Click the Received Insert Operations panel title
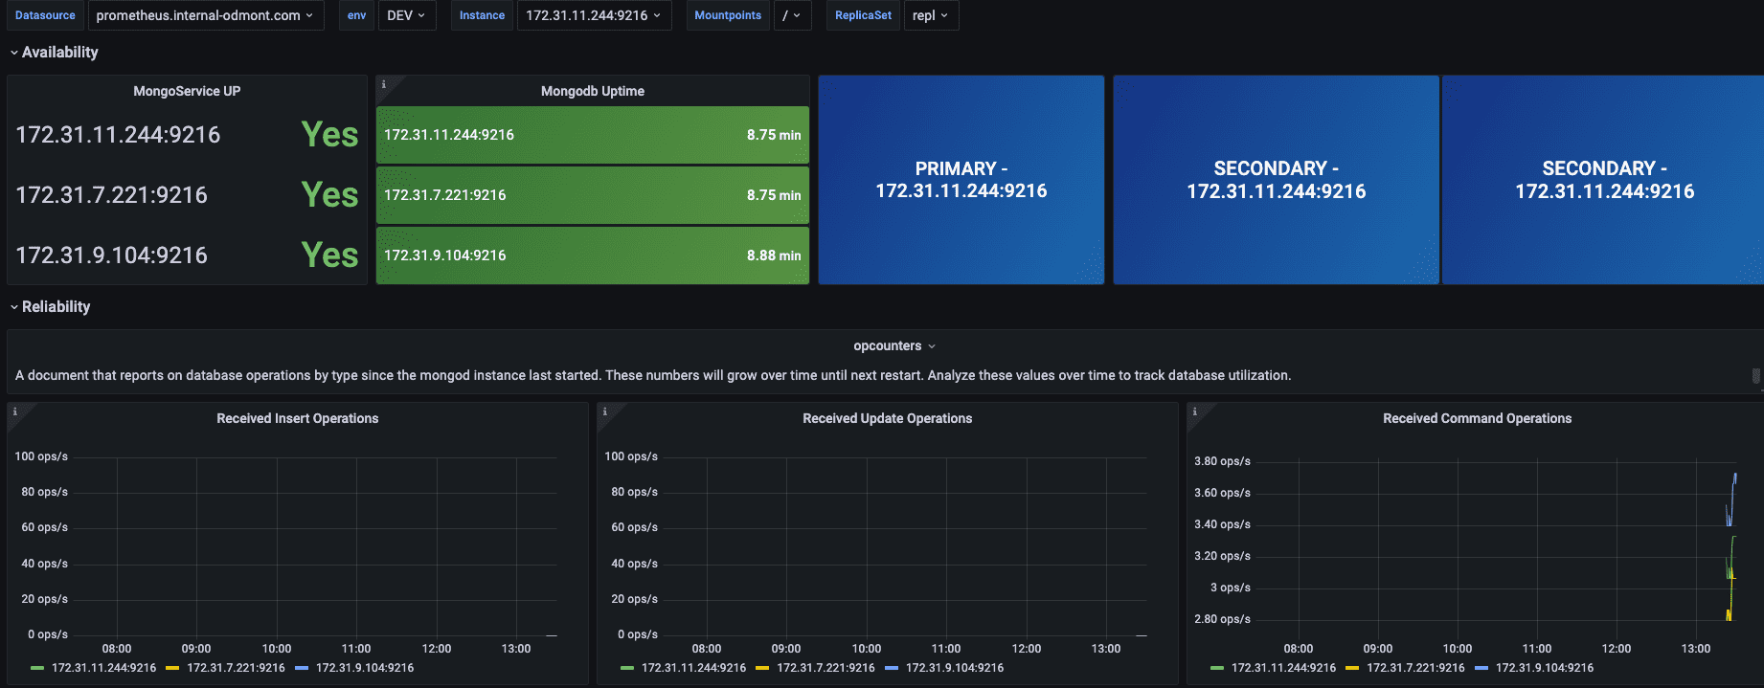This screenshot has height=688, width=1764. tap(298, 418)
